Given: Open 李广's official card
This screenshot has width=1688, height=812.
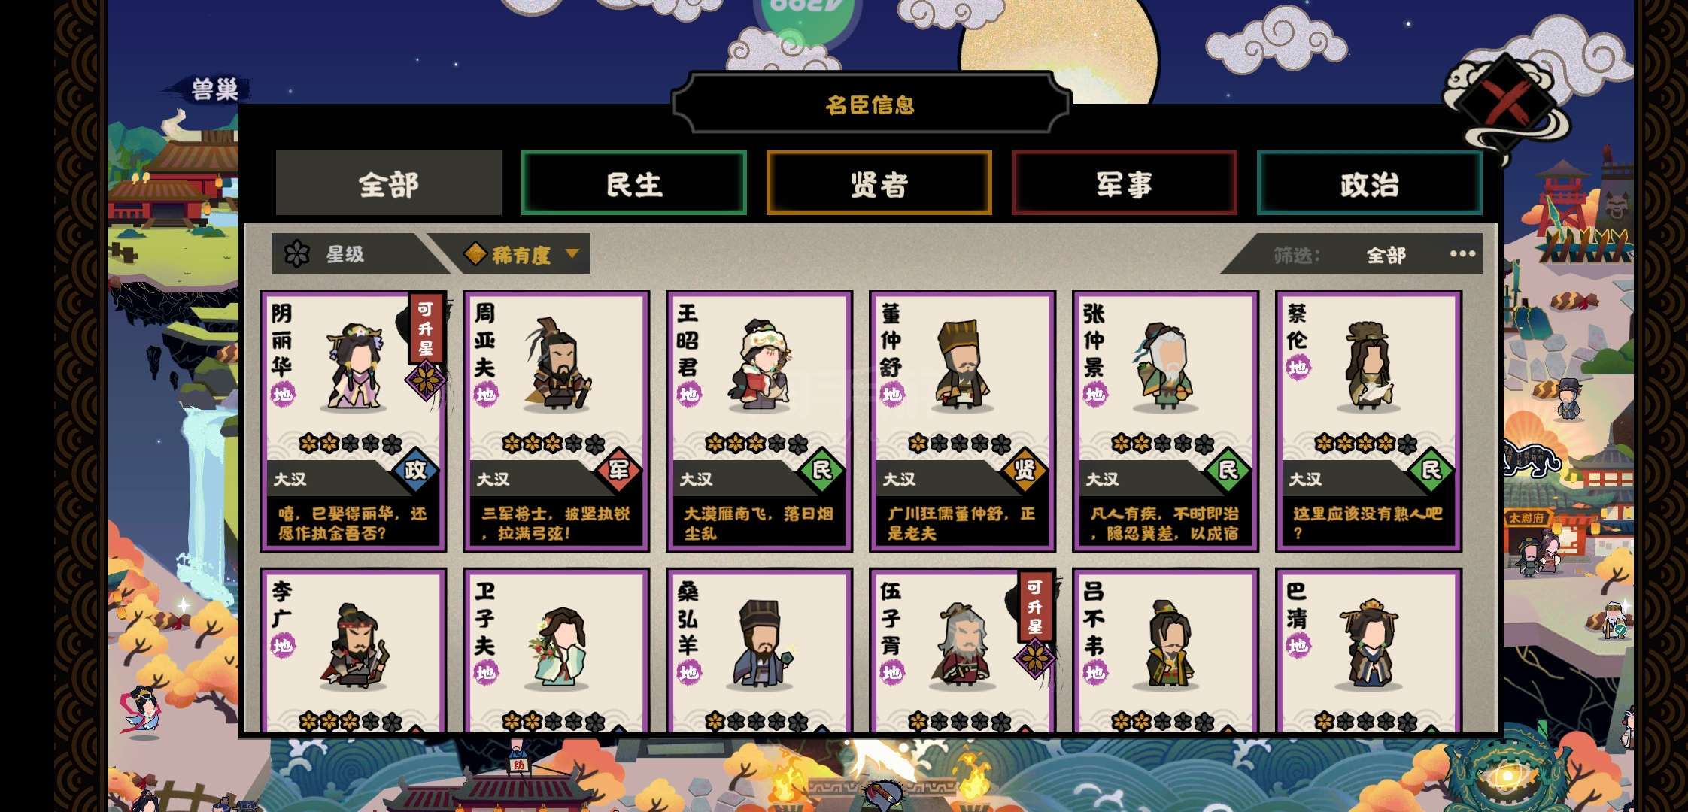Looking at the screenshot, I should coord(353,651).
